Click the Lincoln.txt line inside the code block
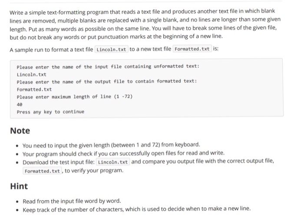The width and height of the screenshot is (304, 219). click(32, 75)
